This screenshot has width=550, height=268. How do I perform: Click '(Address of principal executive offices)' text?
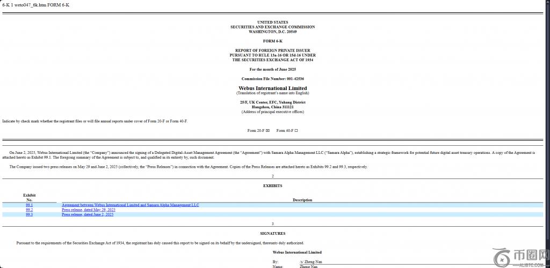[272, 112]
